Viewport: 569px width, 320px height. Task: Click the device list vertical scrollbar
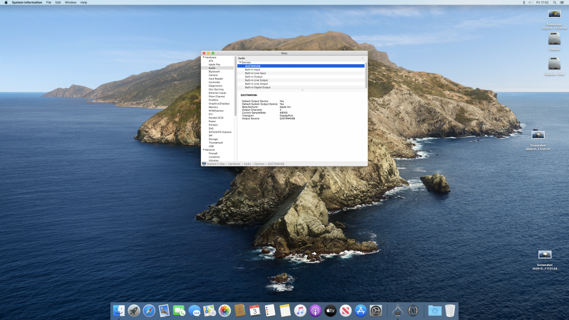(x=366, y=75)
